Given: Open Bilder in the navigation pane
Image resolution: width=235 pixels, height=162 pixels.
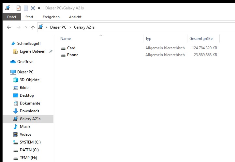Looking at the screenshot, I should click(25, 88).
